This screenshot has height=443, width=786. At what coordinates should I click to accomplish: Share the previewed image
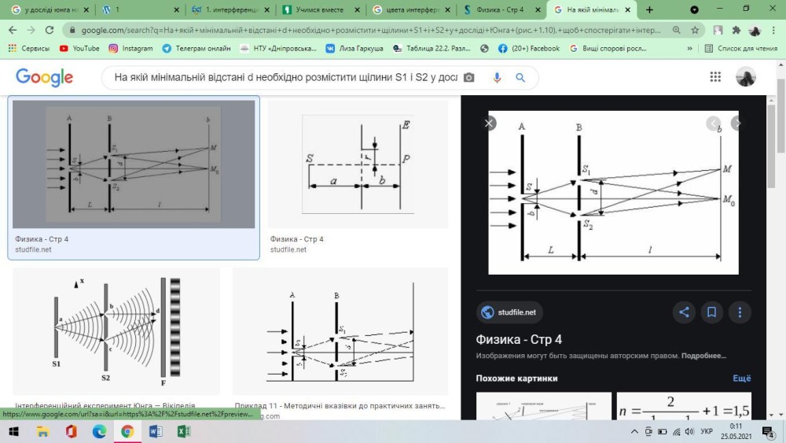pos(684,312)
